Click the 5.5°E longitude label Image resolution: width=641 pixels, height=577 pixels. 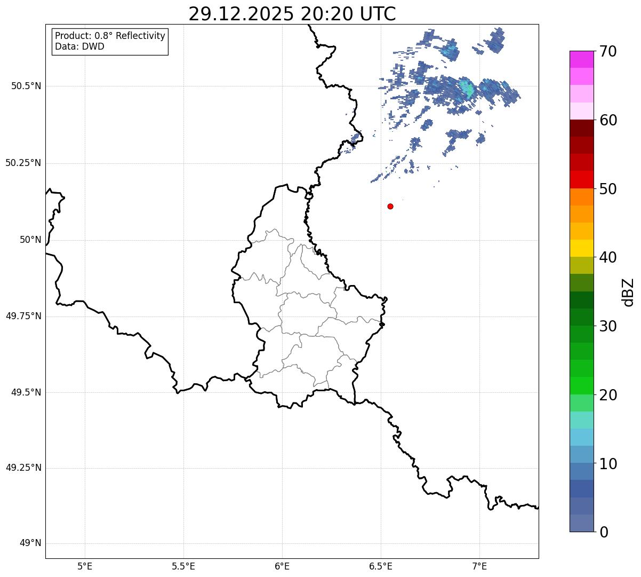(x=183, y=566)
